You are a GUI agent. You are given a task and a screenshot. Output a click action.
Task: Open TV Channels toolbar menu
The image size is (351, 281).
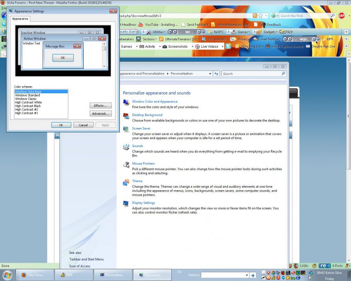pos(214,39)
